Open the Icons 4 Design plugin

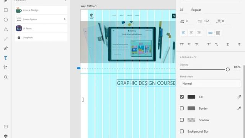(41, 10)
